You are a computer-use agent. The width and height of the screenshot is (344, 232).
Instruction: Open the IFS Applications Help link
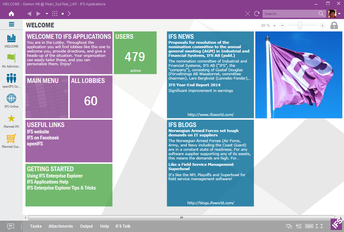tap(48, 182)
